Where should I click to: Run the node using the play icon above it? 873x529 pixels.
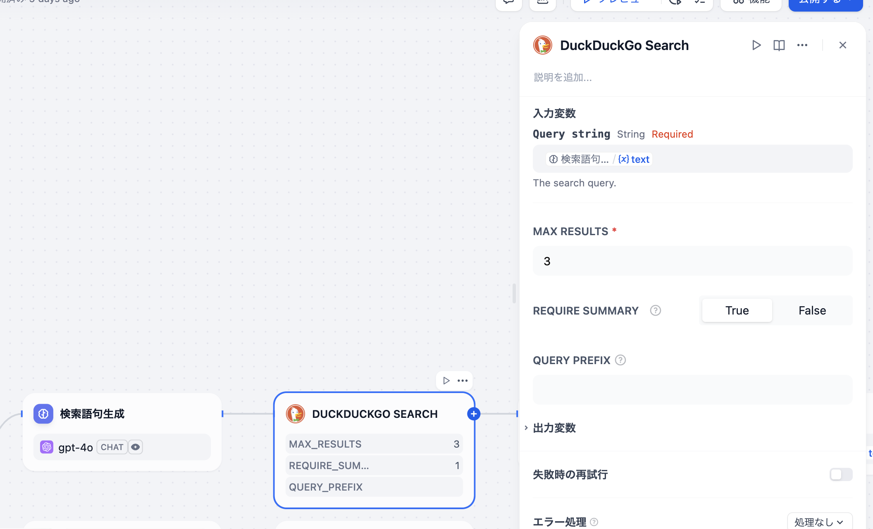[446, 381]
